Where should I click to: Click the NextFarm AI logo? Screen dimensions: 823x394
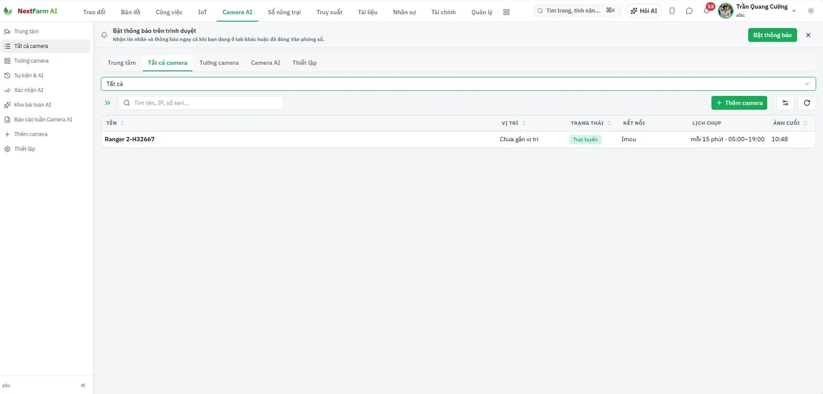tap(31, 11)
